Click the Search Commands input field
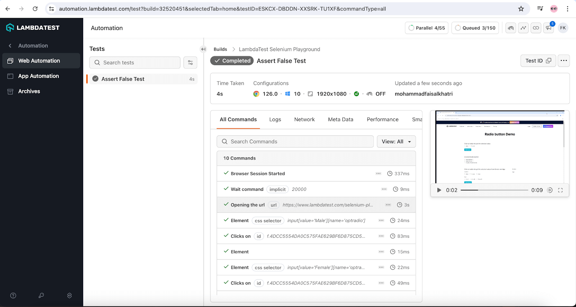The height and width of the screenshot is (307, 576). tap(295, 142)
